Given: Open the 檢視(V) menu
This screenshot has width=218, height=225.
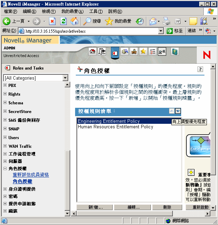Looking at the screenshot, I should pos(49,11).
